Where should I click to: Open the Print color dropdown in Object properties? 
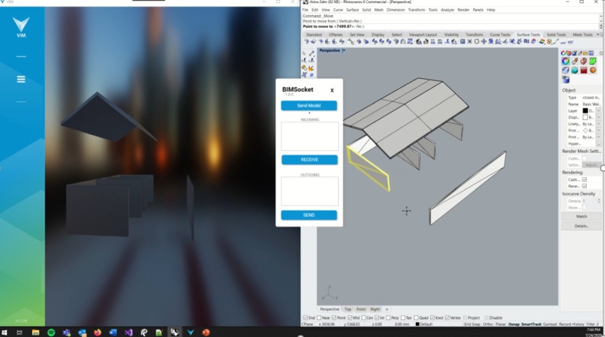(x=598, y=131)
